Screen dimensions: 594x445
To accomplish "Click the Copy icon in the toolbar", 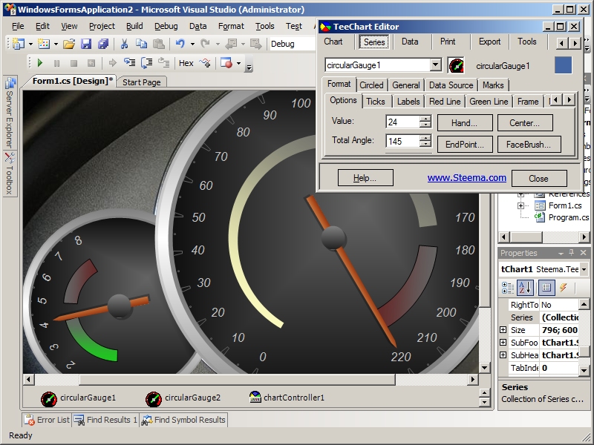I will [x=142, y=44].
